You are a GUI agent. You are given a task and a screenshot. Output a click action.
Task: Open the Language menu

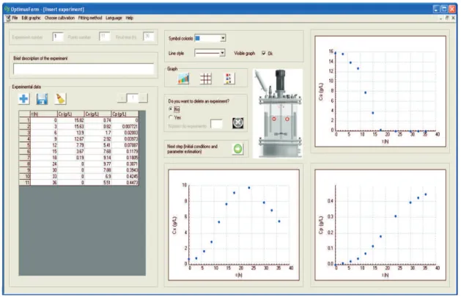(114, 18)
